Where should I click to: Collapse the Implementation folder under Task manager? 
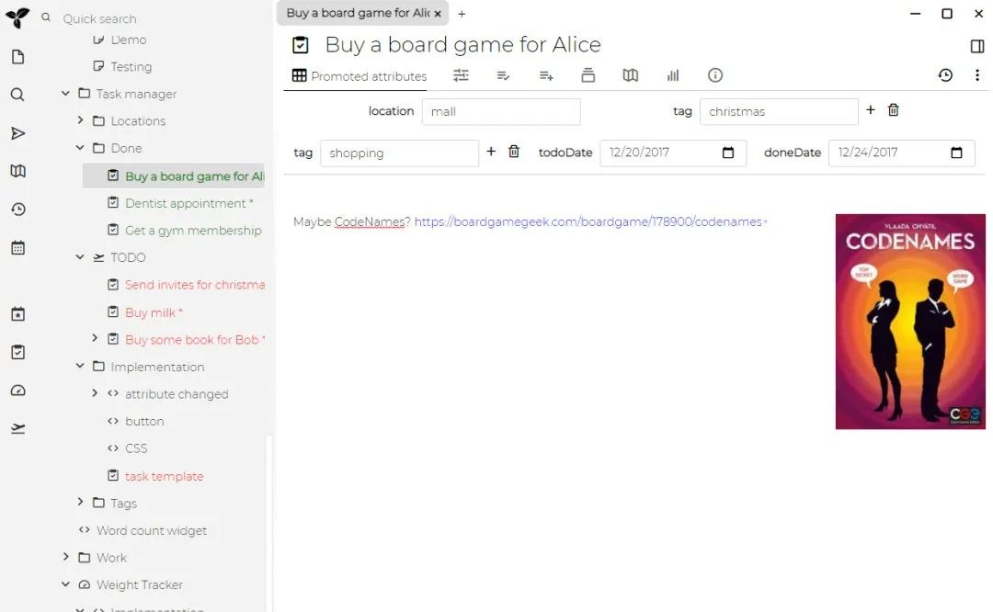[80, 366]
